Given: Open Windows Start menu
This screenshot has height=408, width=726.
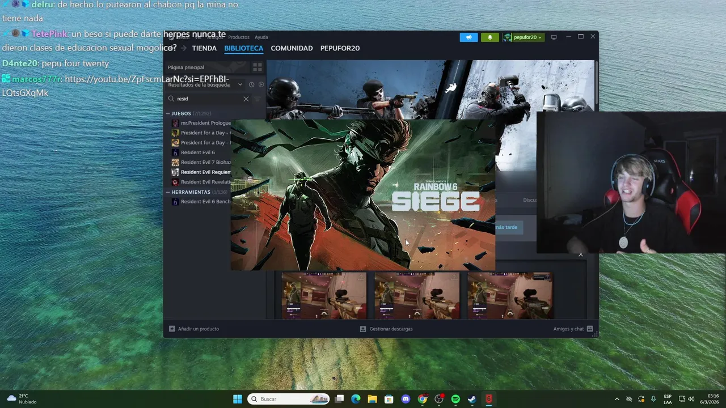Looking at the screenshot, I should tap(238, 399).
